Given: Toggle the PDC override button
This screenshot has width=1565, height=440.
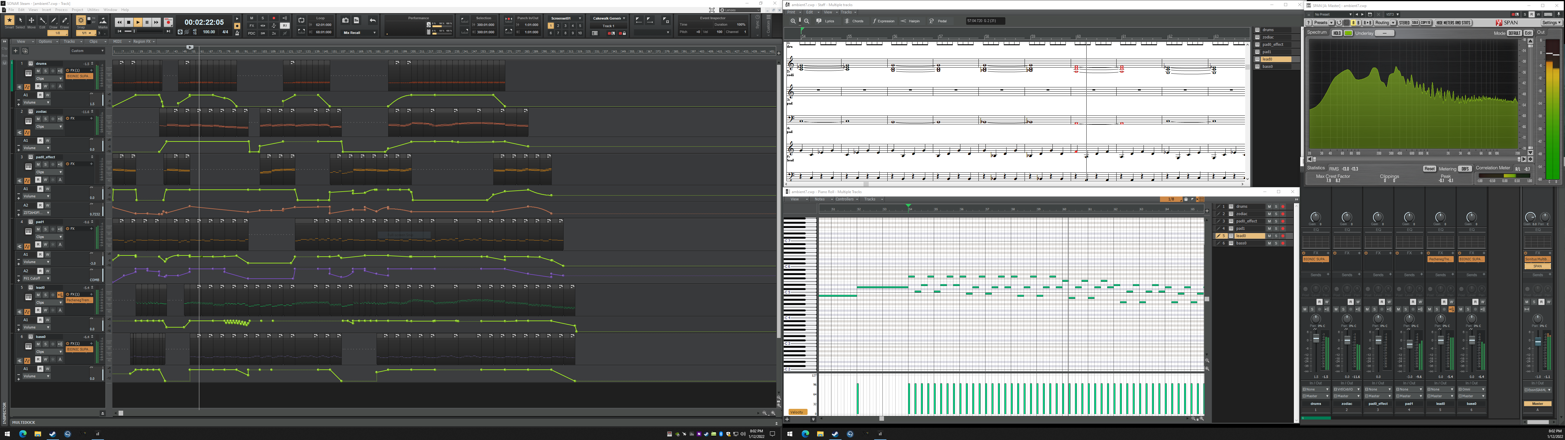Looking at the screenshot, I should click(x=252, y=33).
